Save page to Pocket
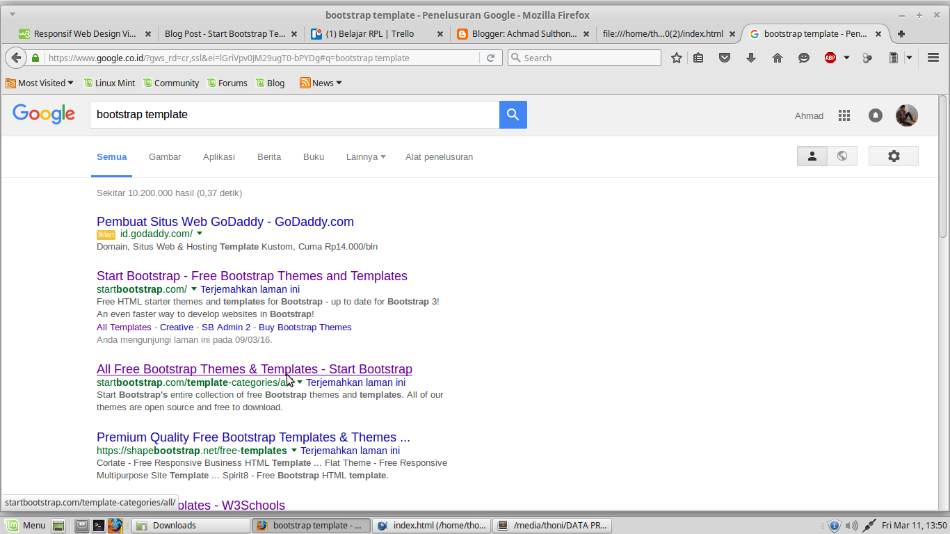The image size is (950, 534). pyautogui.click(x=725, y=58)
